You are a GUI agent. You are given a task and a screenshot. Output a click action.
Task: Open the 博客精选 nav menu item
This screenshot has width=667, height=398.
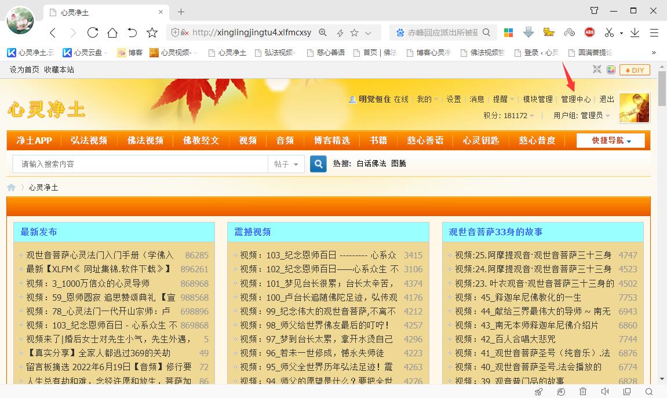click(x=332, y=140)
